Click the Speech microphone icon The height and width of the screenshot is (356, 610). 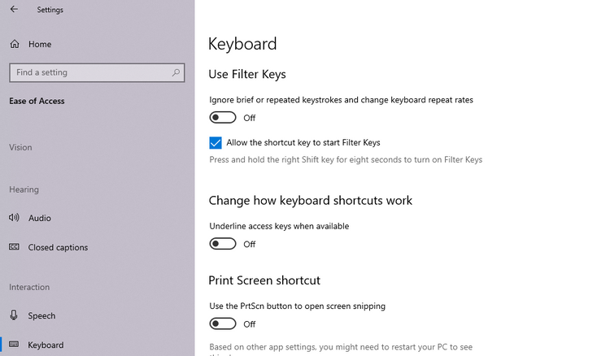[15, 315]
